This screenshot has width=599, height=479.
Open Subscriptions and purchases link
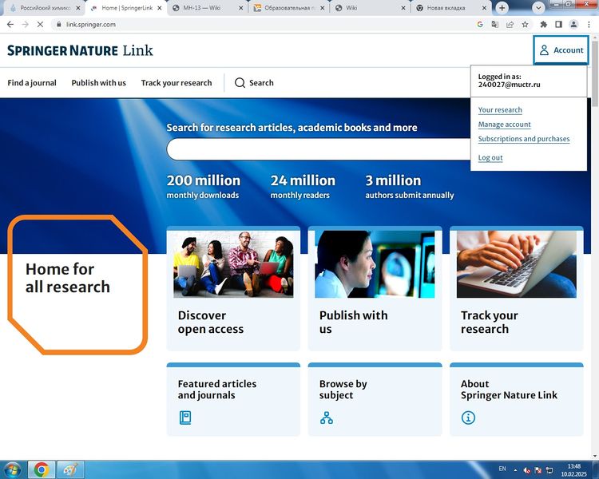click(524, 139)
